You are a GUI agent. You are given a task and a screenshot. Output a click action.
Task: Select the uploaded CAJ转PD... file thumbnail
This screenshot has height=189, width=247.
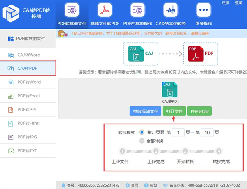click(170, 90)
